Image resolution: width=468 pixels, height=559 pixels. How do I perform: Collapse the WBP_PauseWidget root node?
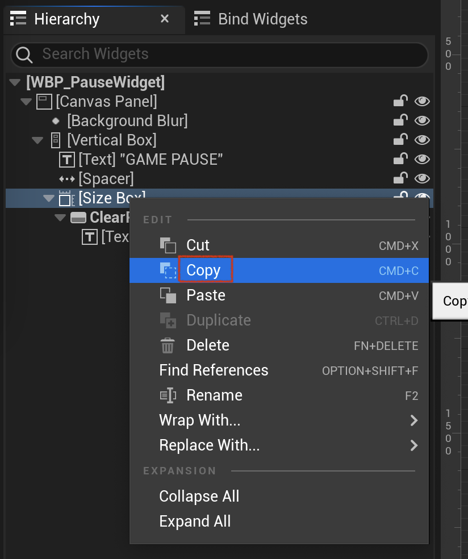pyautogui.click(x=15, y=82)
